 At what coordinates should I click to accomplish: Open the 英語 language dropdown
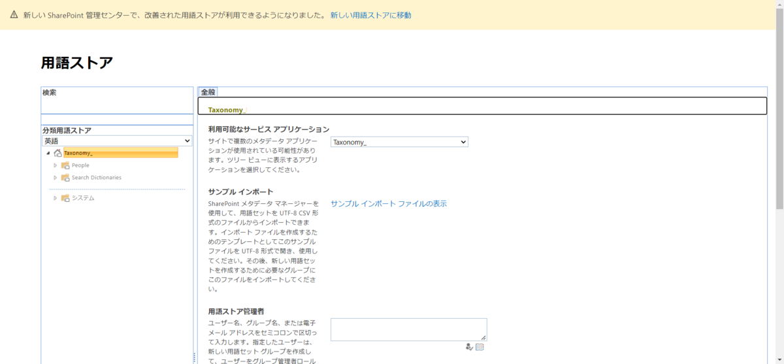point(117,141)
